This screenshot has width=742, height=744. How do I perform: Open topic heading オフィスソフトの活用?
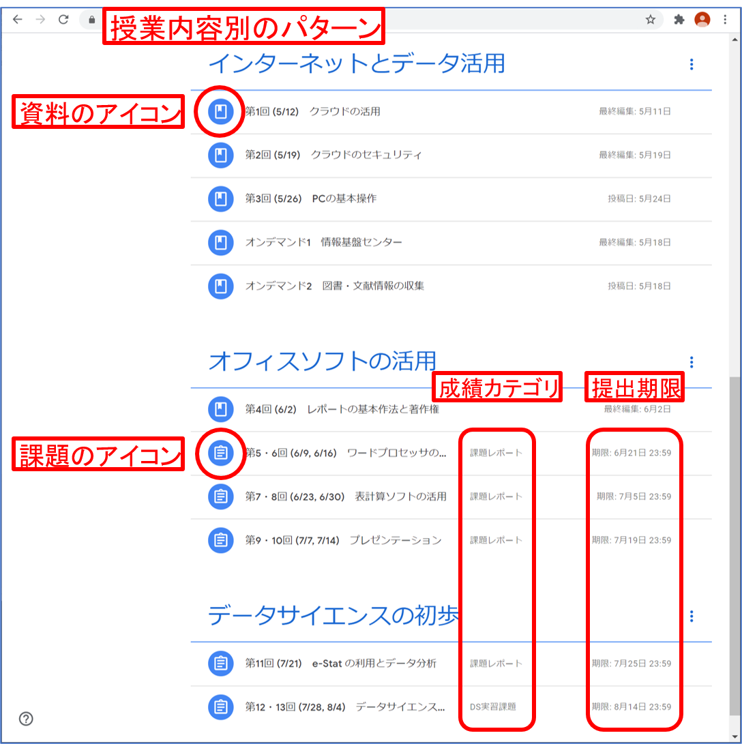tap(322, 361)
